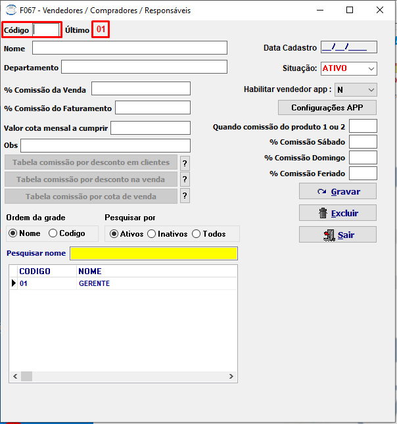Click the Gravar save icon
Viewport: 397px width, 424px height.
click(x=322, y=191)
